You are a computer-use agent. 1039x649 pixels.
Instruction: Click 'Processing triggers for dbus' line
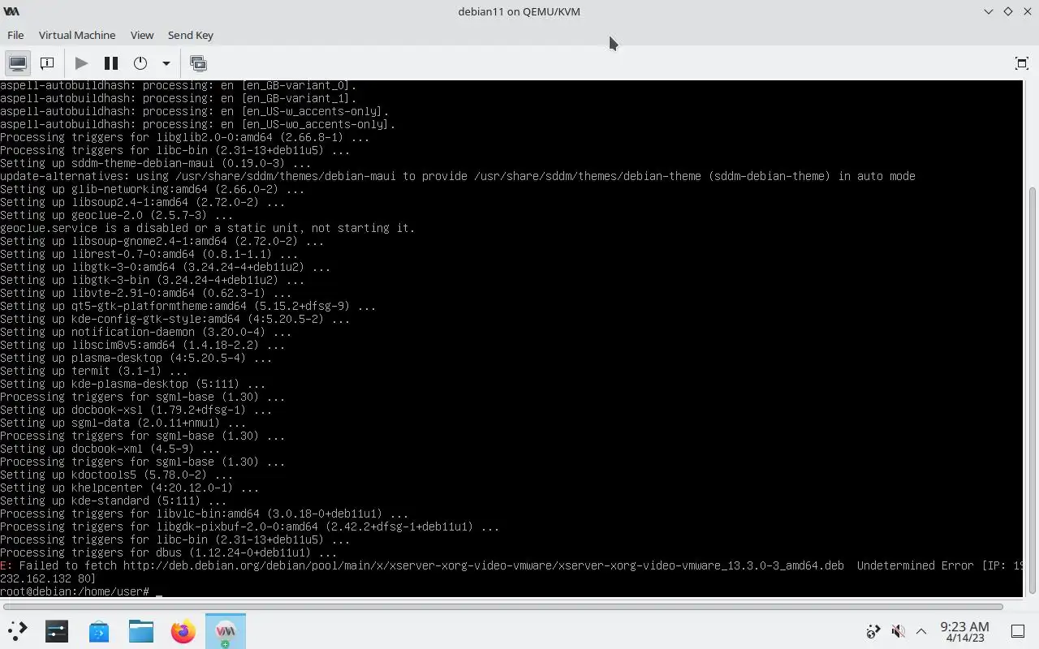(x=168, y=552)
